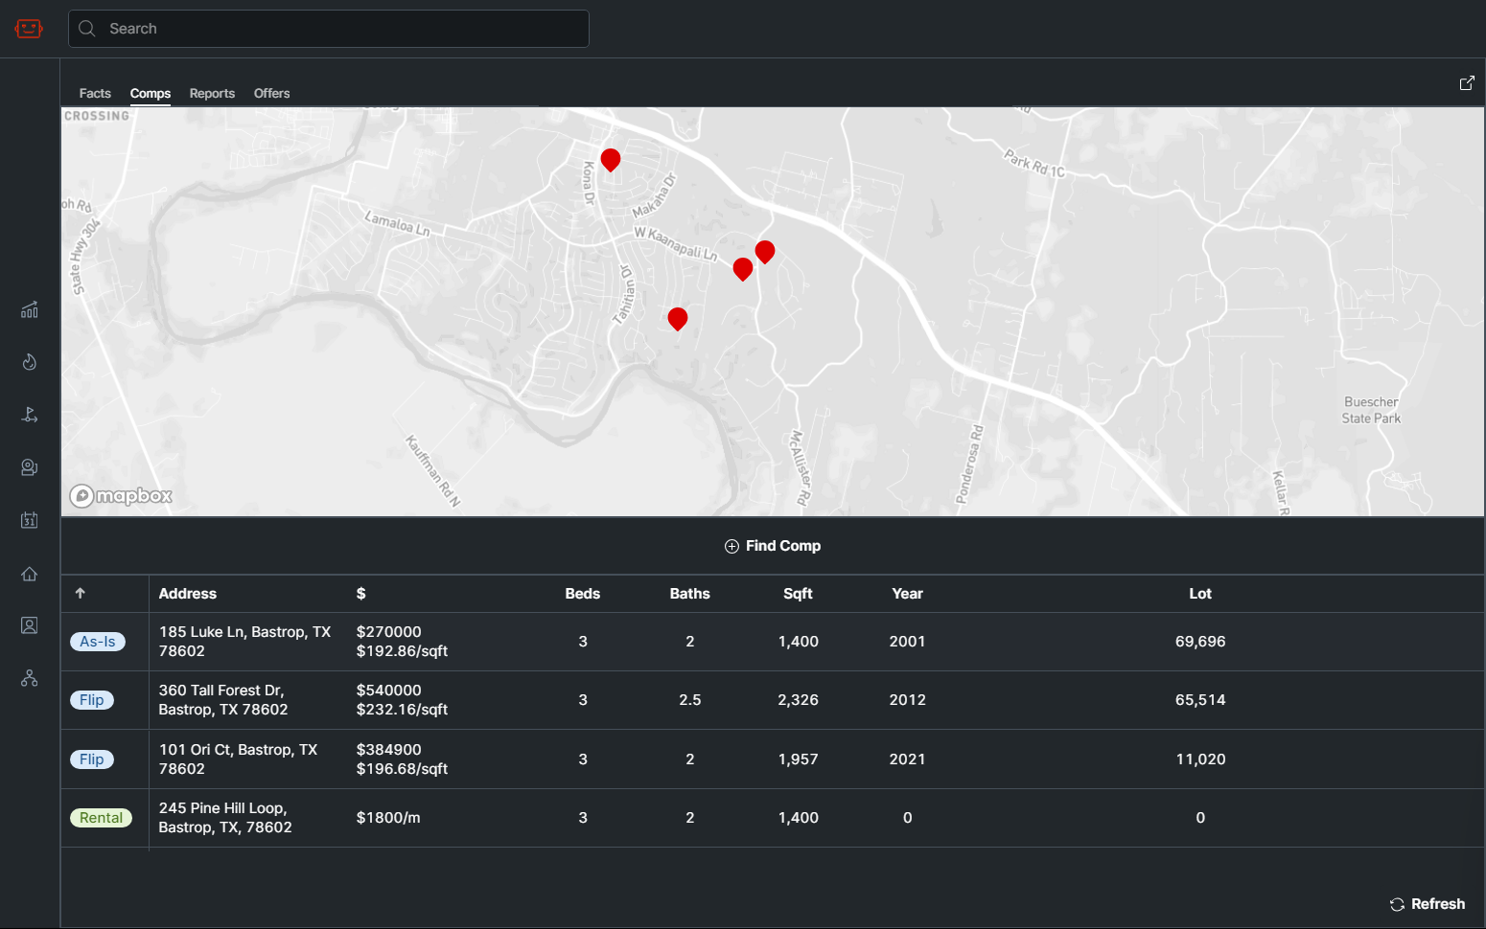Click the Find Comp button
1486x929 pixels.
point(773,546)
